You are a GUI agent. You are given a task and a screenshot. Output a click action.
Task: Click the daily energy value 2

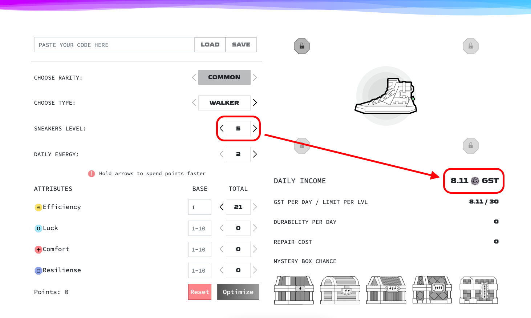coord(238,154)
